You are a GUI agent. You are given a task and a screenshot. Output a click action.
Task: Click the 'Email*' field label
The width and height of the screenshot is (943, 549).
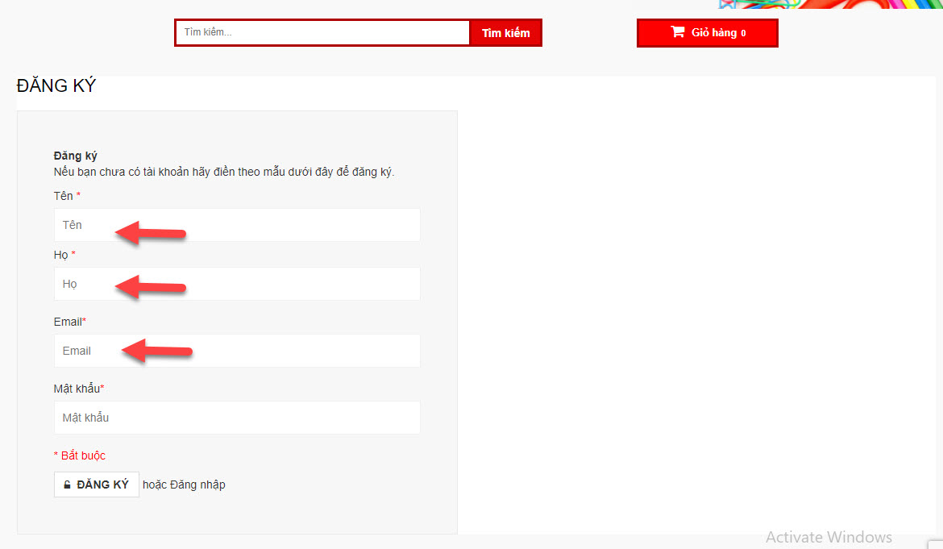70,322
